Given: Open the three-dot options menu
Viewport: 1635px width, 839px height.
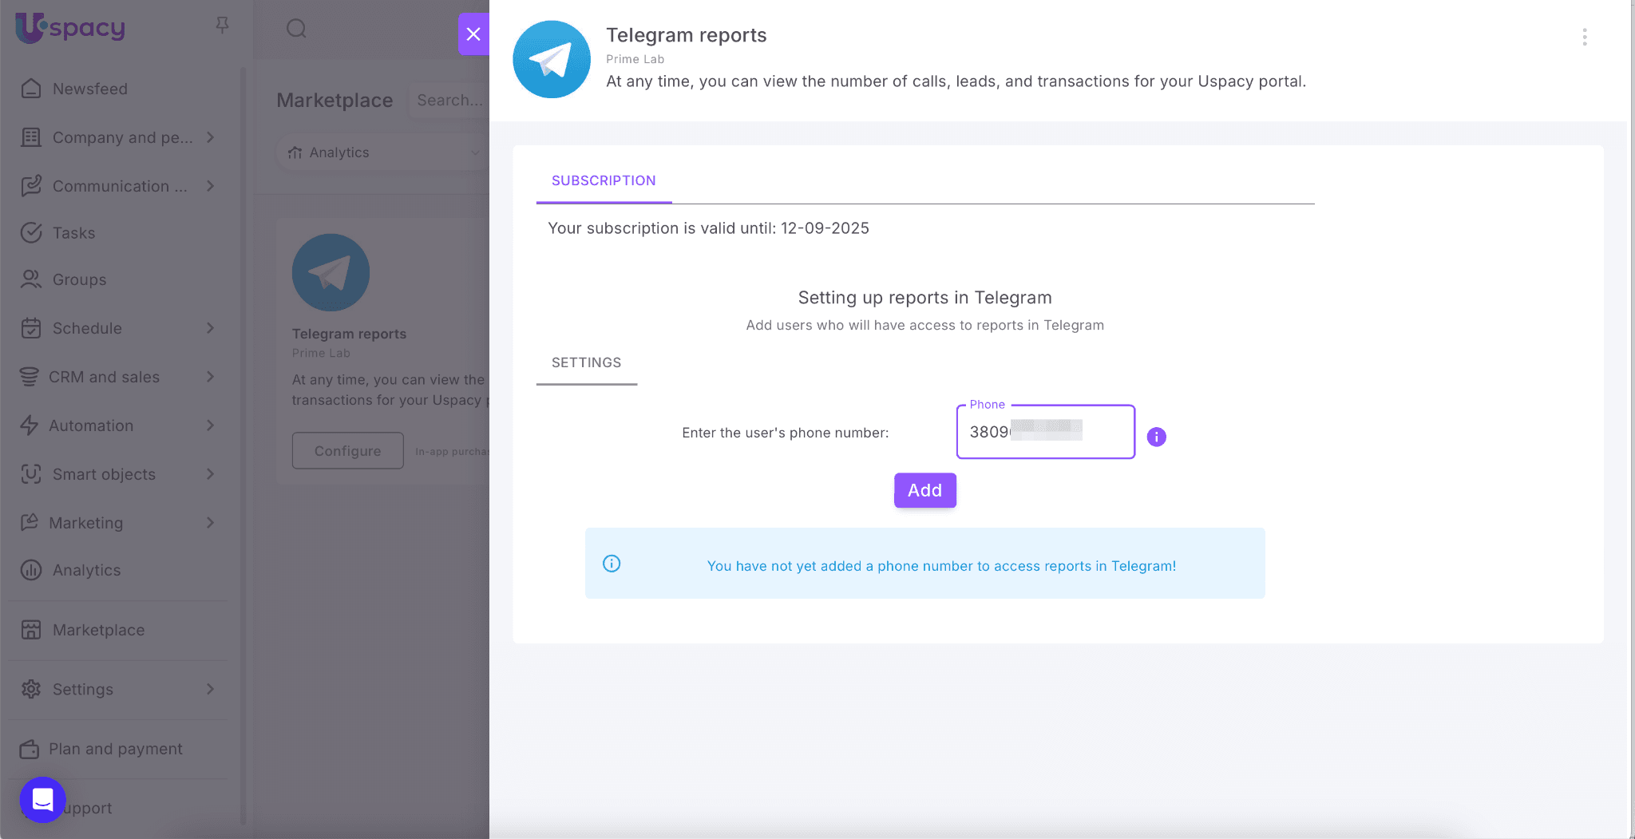Looking at the screenshot, I should [x=1584, y=38].
